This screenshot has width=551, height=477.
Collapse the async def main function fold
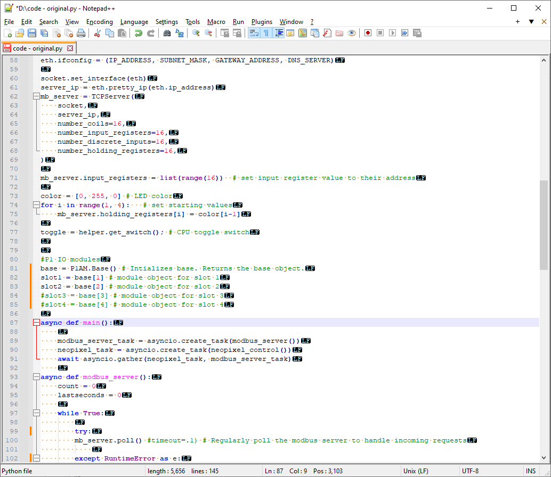pyautogui.click(x=36, y=322)
